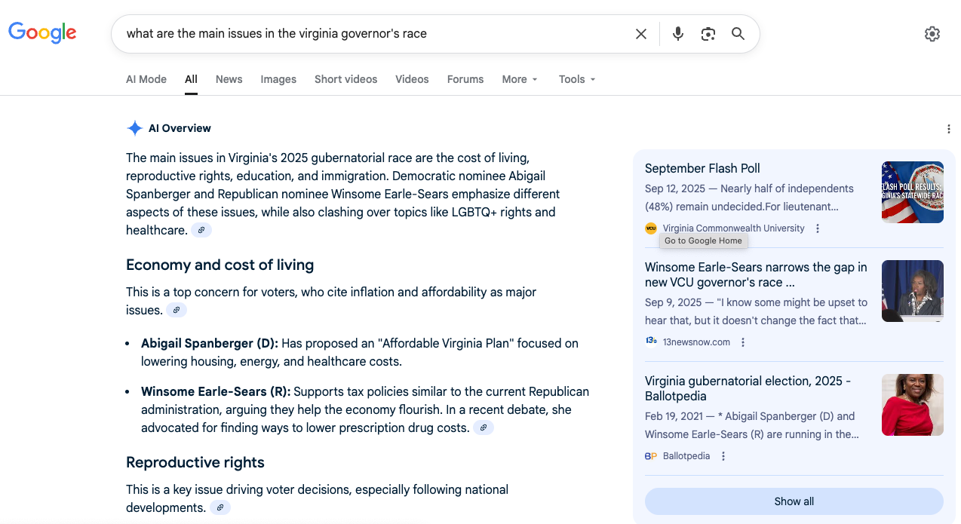Click the Virginia Commonwealth University favicon
Viewport: 961px width, 524px height.
coord(651,228)
